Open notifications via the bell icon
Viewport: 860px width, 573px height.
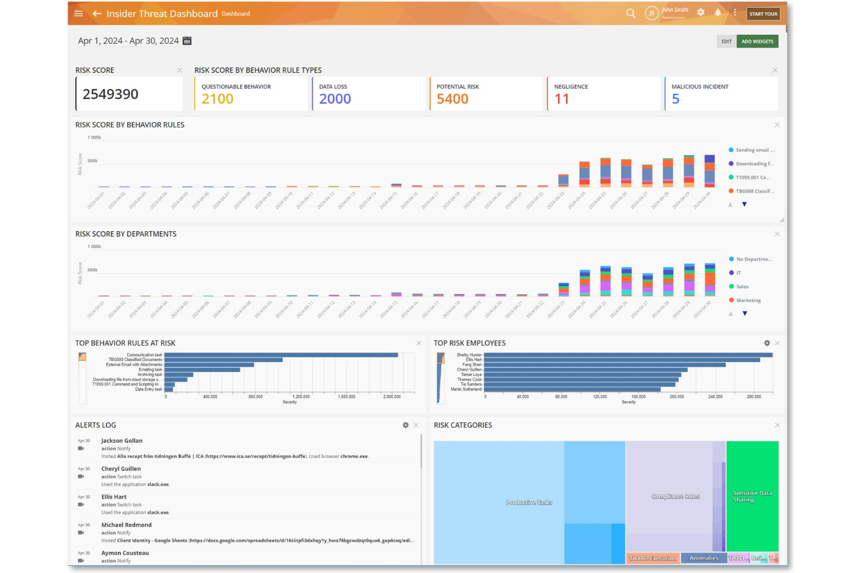(x=718, y=12)
